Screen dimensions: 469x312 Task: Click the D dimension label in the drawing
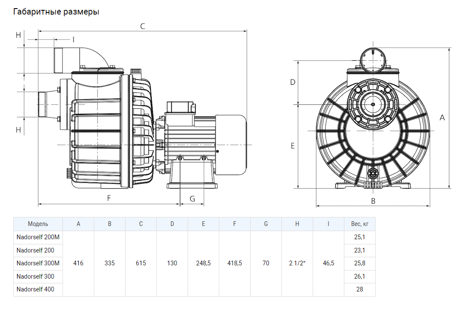pos(293,82)
